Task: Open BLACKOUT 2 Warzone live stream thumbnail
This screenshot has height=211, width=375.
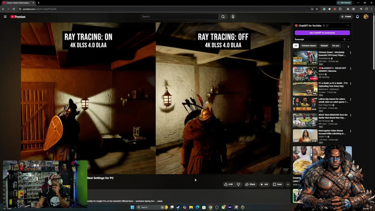Action: point(305,74)
